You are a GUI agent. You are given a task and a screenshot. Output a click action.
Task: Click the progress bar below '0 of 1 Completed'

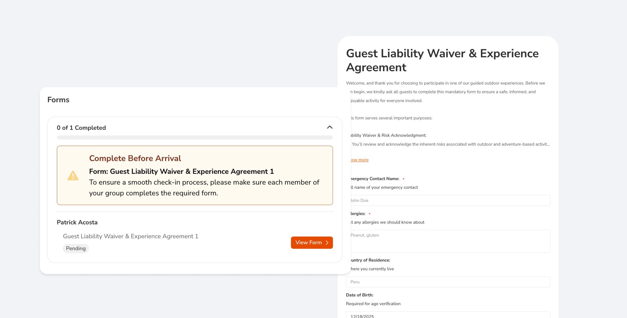195,137
